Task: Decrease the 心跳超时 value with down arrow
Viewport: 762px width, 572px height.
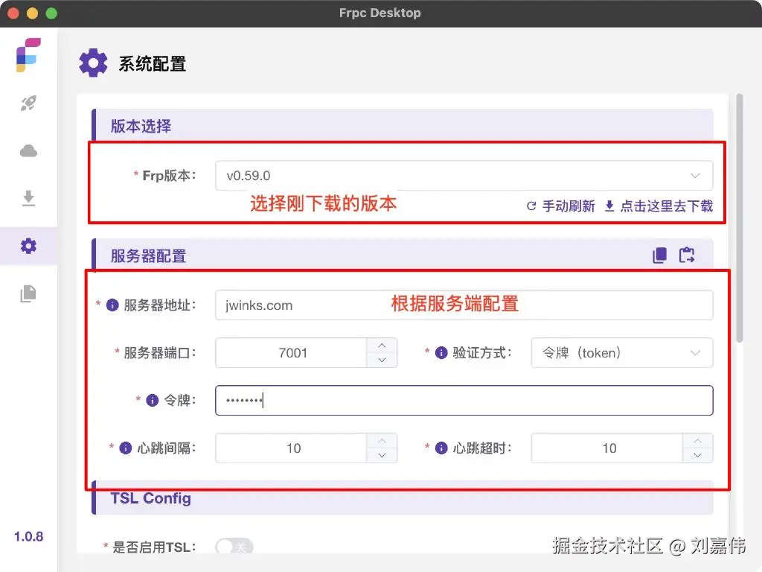Action: pos(697,455)
